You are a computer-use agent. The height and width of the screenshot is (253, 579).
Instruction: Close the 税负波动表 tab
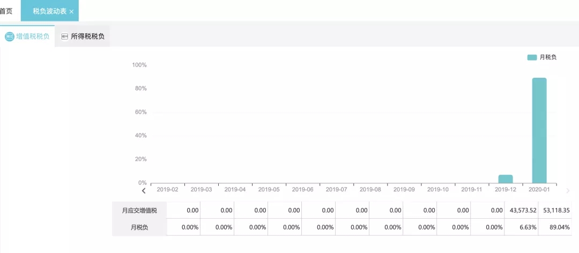[71, 11]
